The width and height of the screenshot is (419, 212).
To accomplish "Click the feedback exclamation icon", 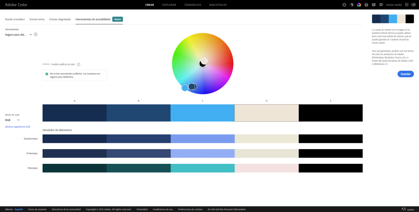I will [374, 5].
